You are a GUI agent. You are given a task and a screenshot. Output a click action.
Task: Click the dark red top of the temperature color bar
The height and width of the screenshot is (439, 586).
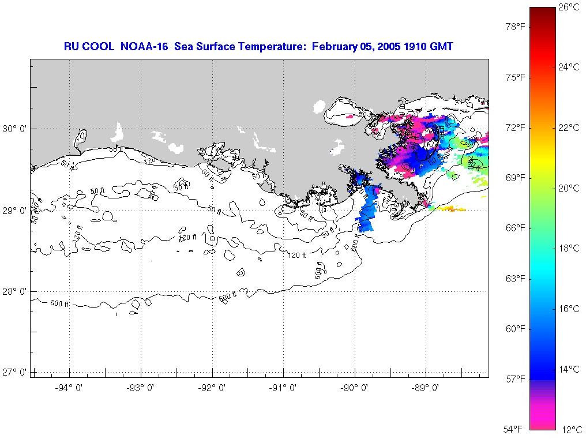543,17
